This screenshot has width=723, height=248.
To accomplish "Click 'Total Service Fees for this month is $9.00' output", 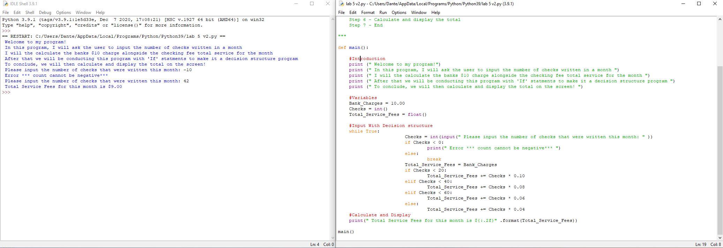I will [x=63, y=87].
